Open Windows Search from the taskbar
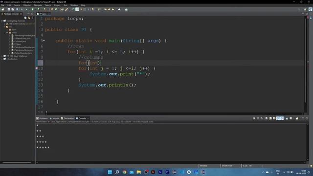The image size is (313, 176). pyautogui.click(x=117, y=172)
